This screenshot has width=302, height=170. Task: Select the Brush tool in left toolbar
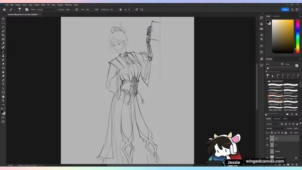pyautogui.click(x=3, y=51)
